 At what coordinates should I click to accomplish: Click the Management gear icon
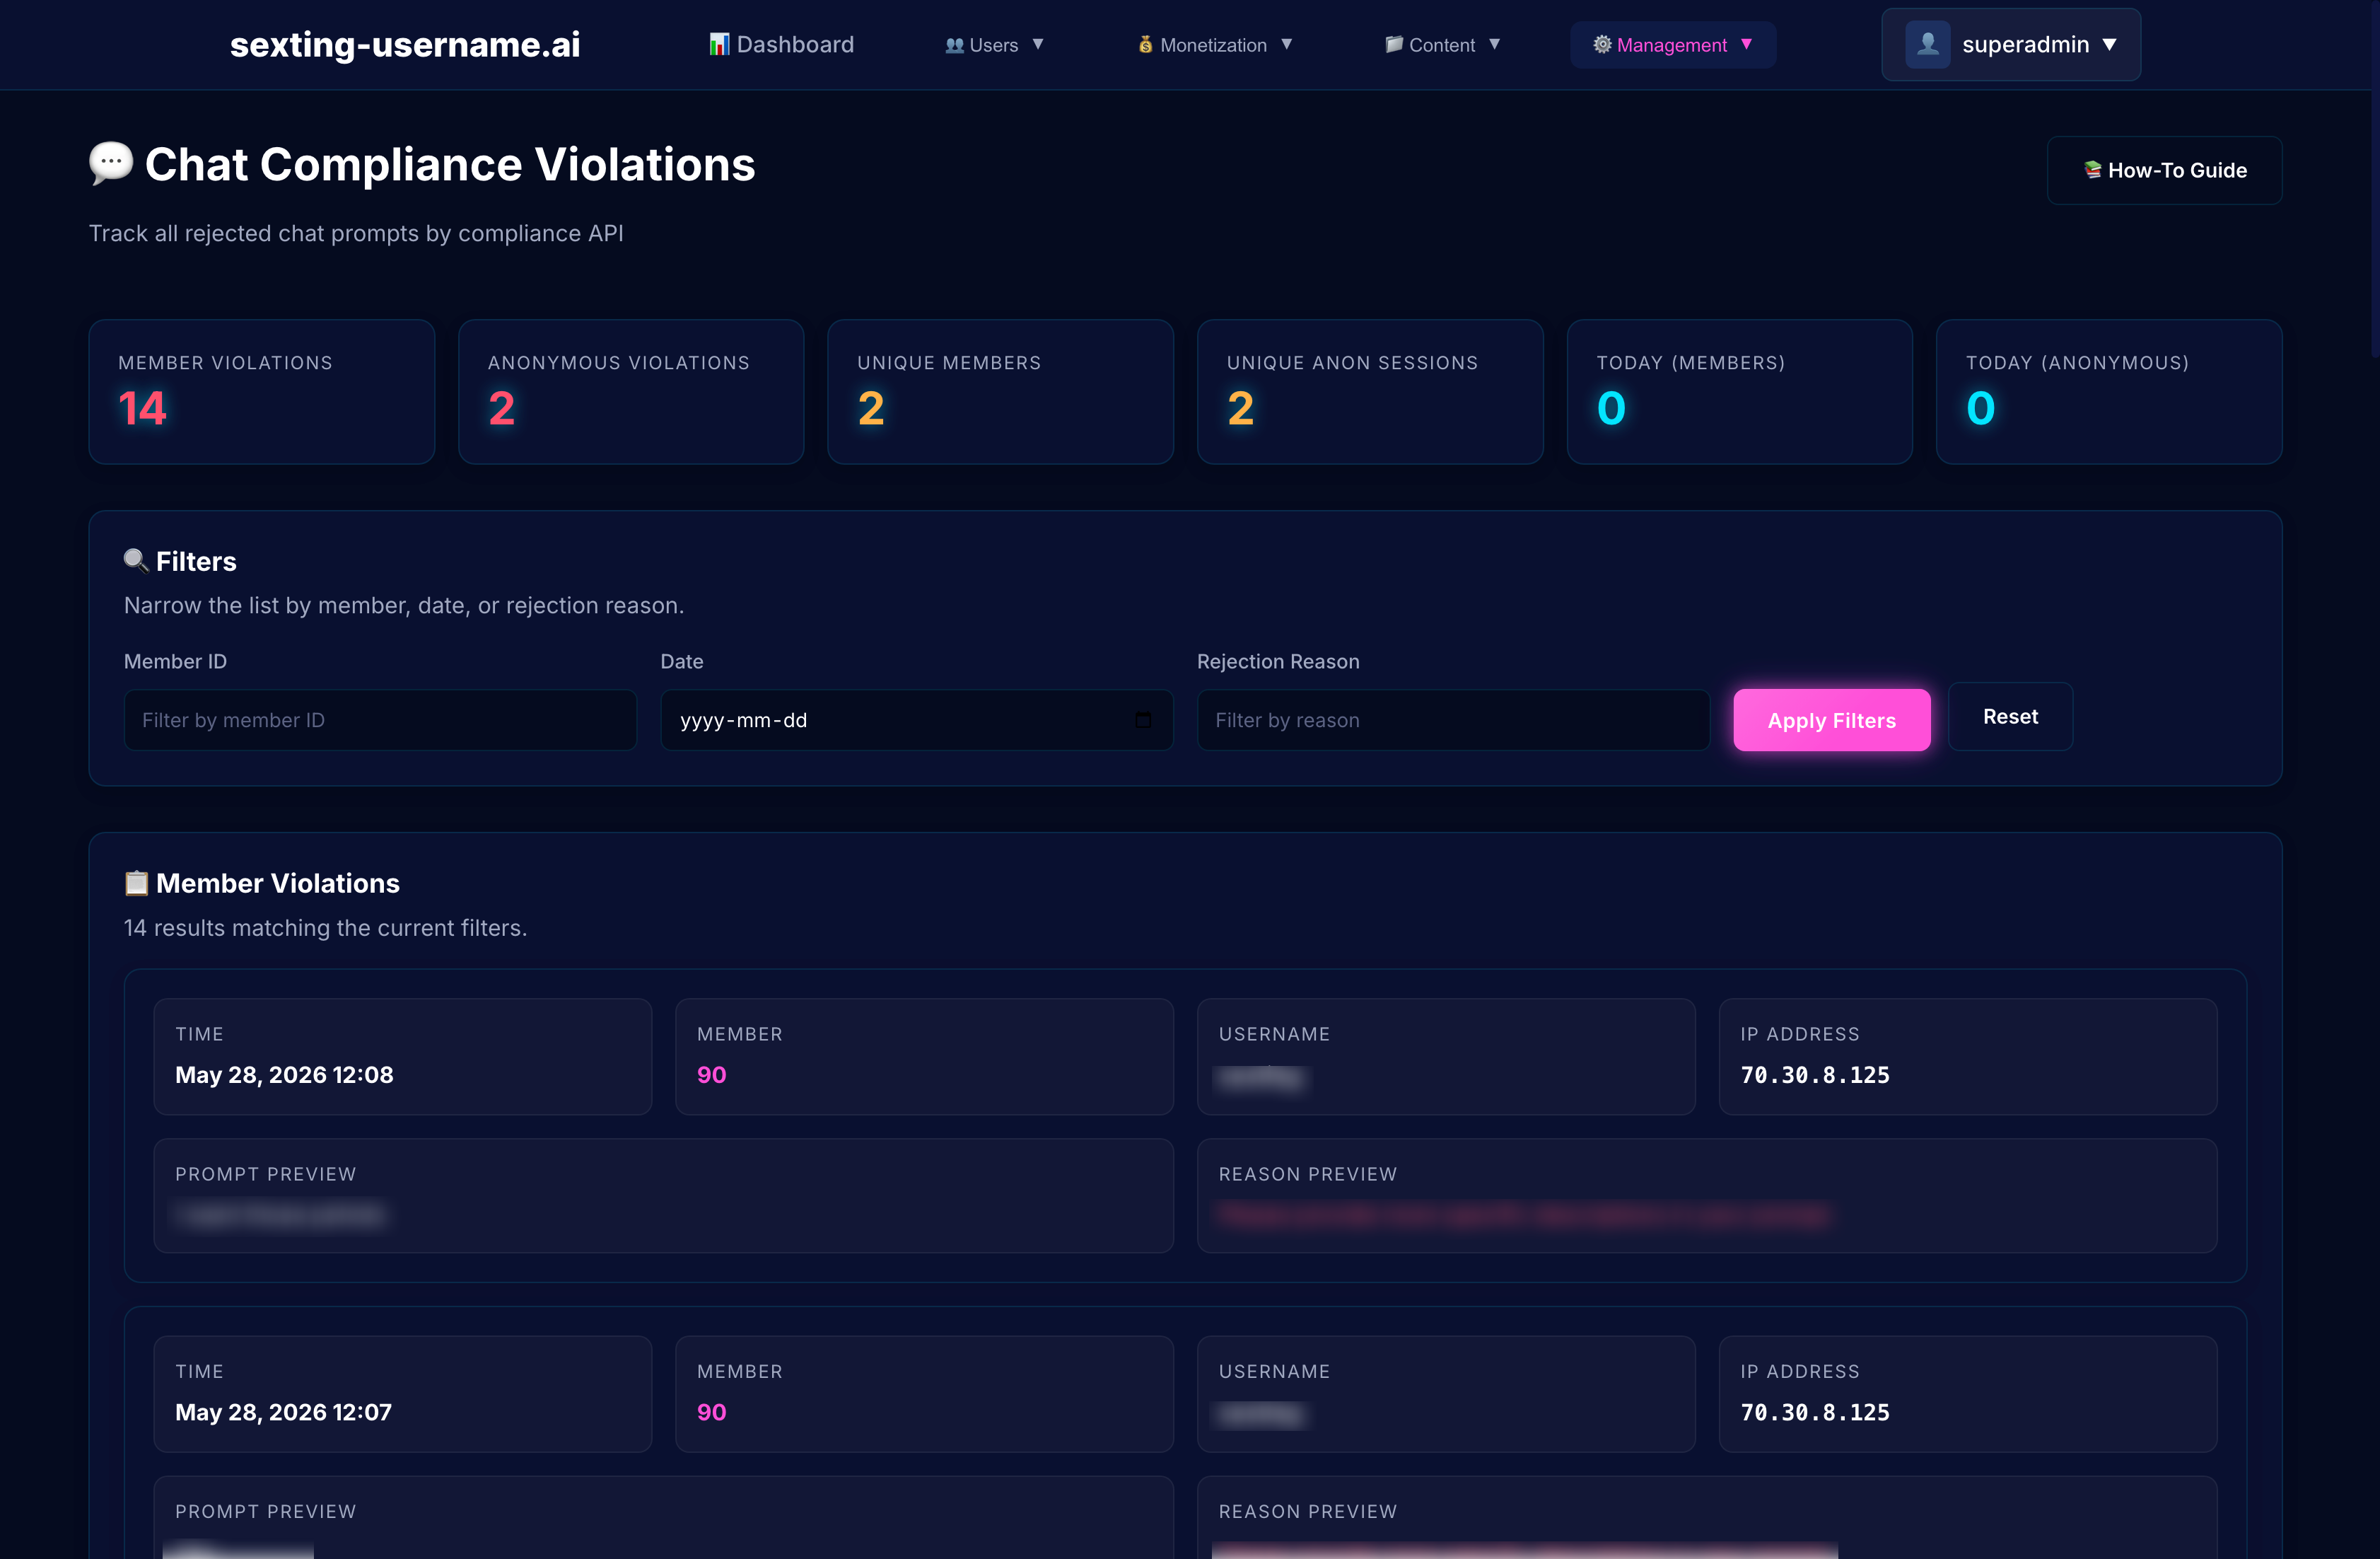click(x=1602, y=44)
